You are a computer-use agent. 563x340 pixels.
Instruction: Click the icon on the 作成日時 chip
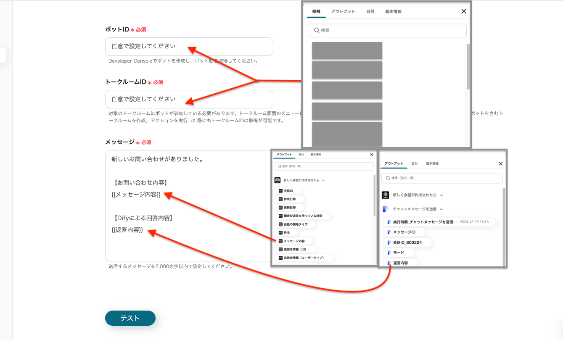280,199
